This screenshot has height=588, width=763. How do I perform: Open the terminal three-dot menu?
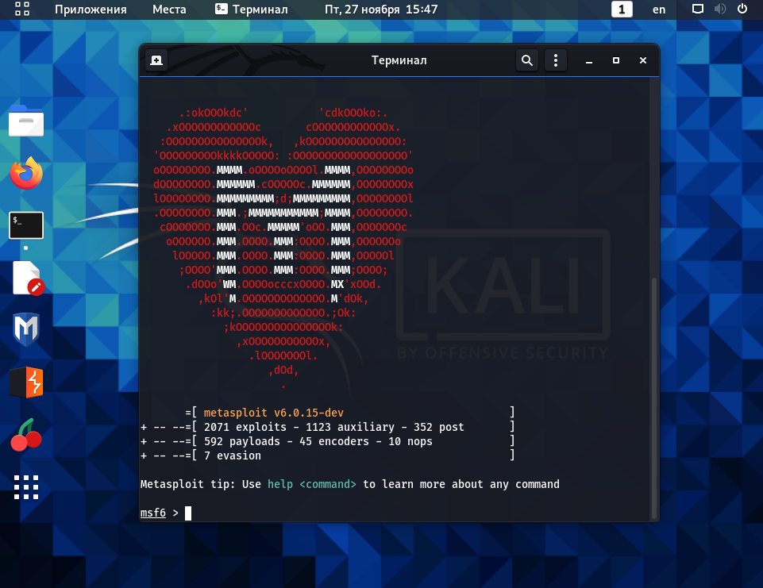(556, 60)
